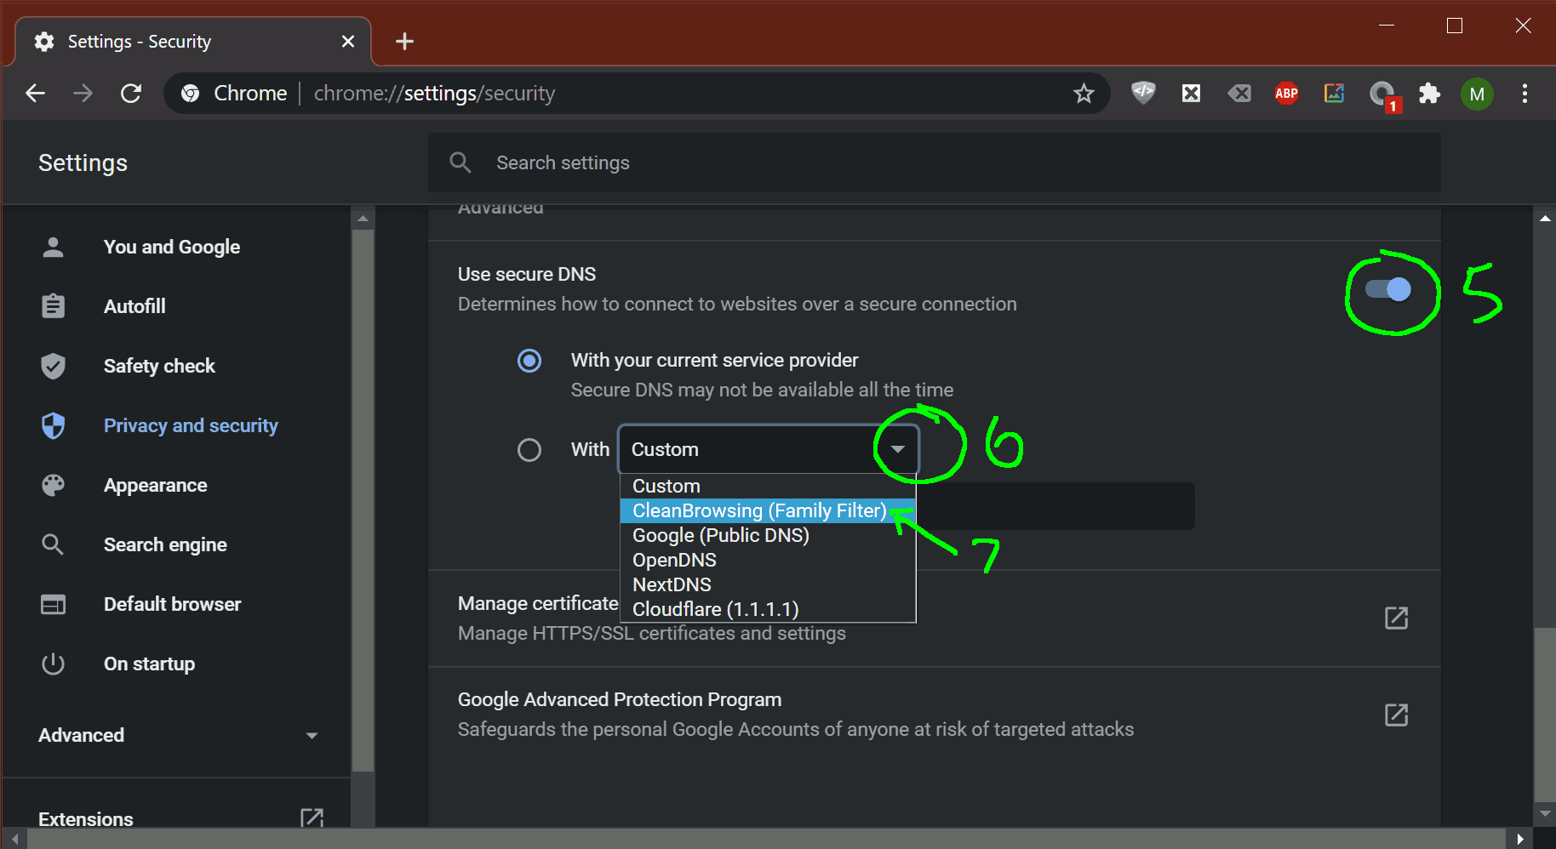Collapse the Custom DNS provider dropdown
1556x849 pixels.
point(897,449)
